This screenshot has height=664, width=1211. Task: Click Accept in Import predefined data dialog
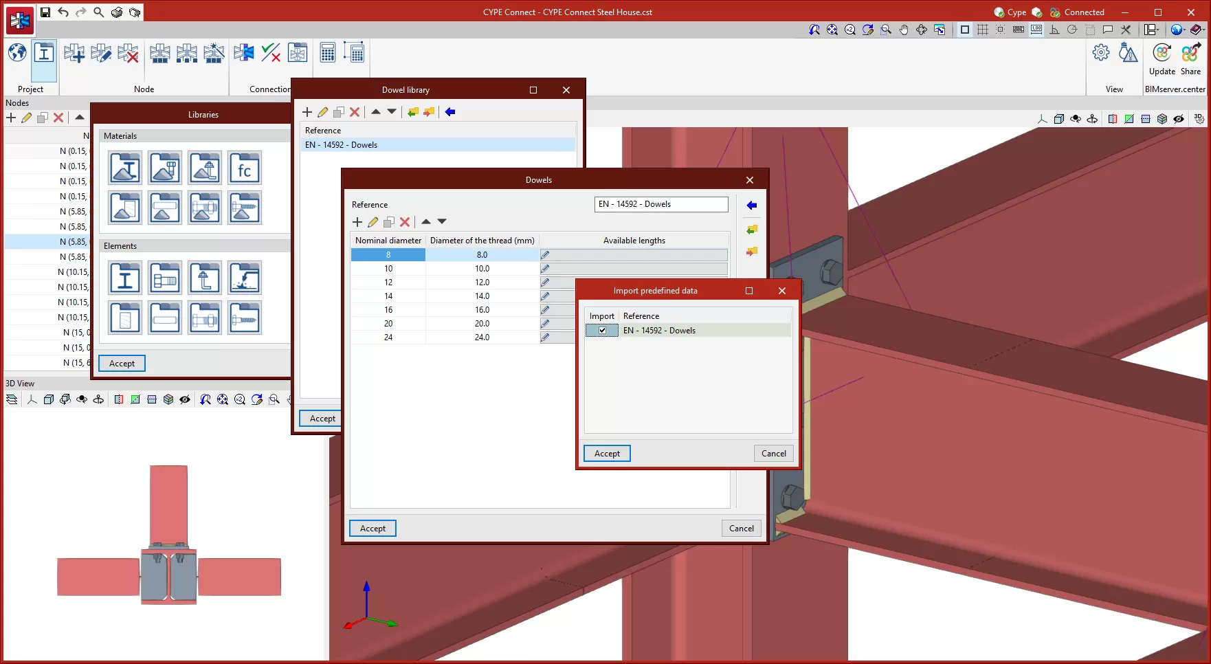pos(606,454)
